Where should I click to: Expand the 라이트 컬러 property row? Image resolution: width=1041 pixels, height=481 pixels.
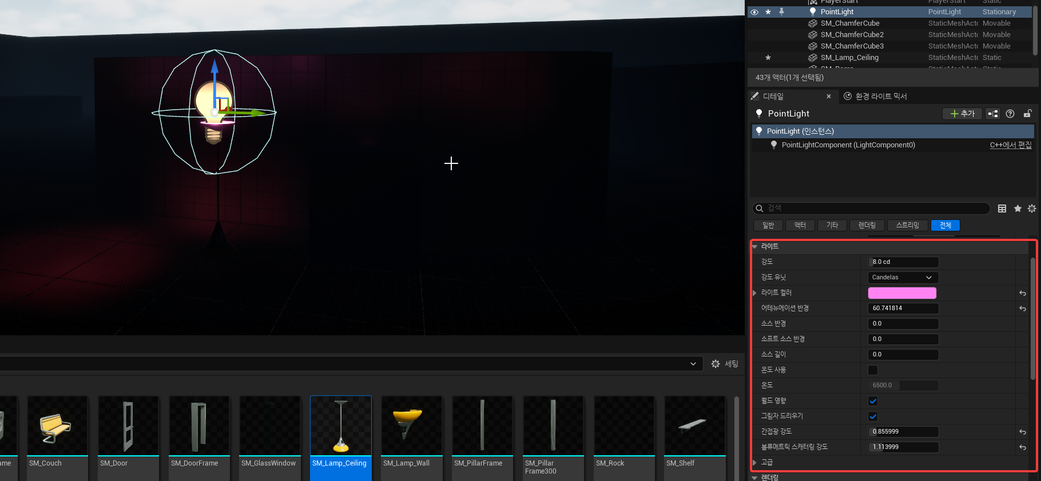755,293
